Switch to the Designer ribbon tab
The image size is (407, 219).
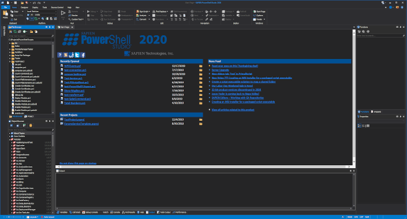coord(24,8)
